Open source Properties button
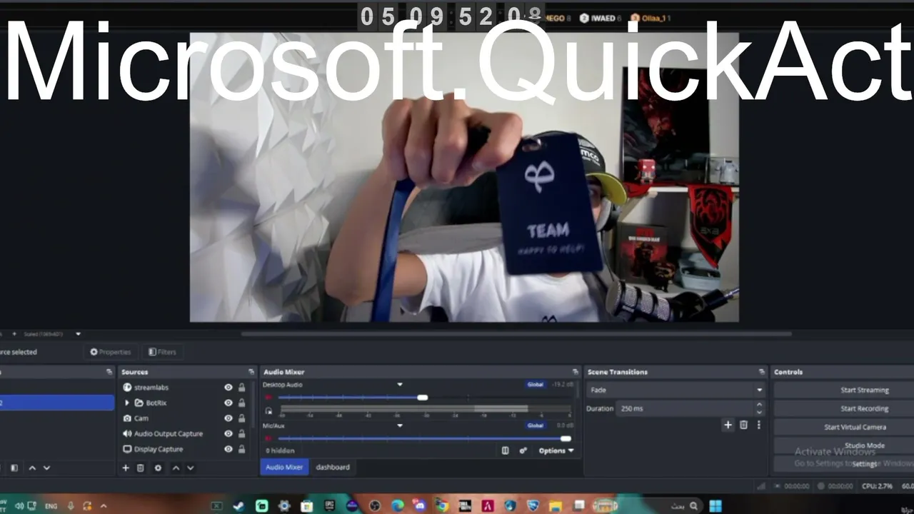This screenshot has width=914, height=514. [111, 352]
